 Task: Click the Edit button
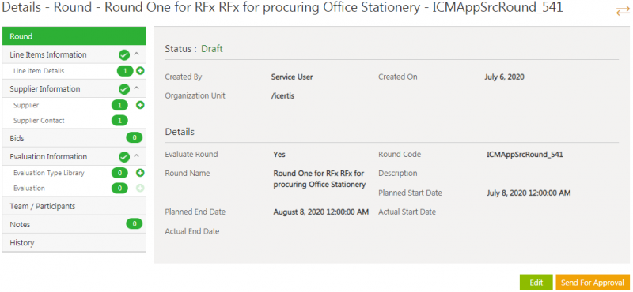pos(536,283)
